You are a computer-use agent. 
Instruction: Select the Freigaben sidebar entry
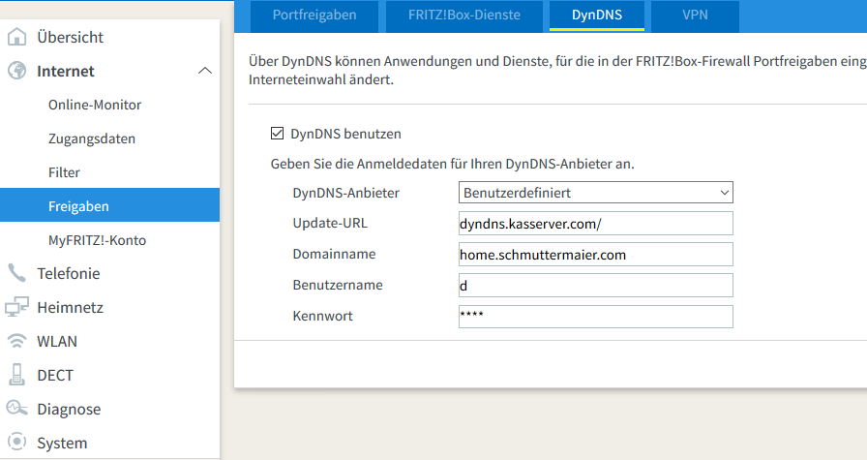coord(109,206)
